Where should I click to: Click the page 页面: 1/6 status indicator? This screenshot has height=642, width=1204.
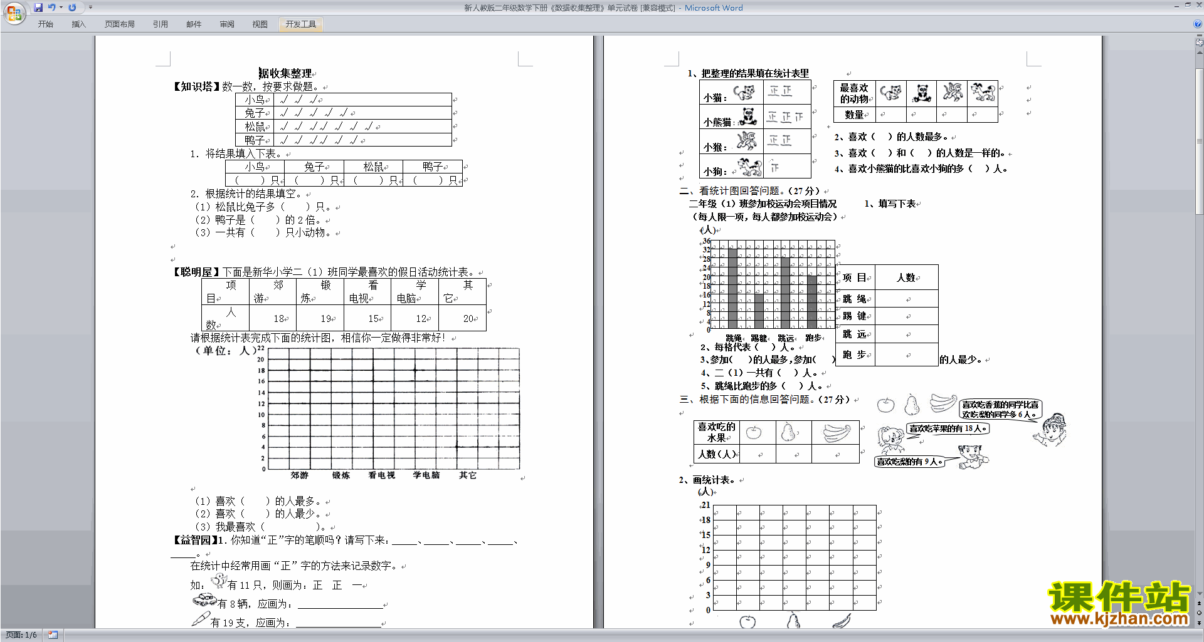pos(21,635)
